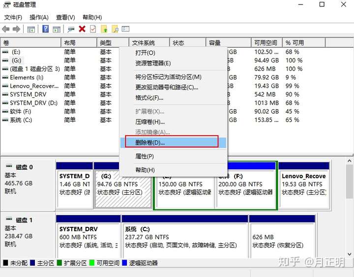Select the 150.00 GB NTFS logical partition block
Viewport: 354px width, 277px height.
pos(185,191)
